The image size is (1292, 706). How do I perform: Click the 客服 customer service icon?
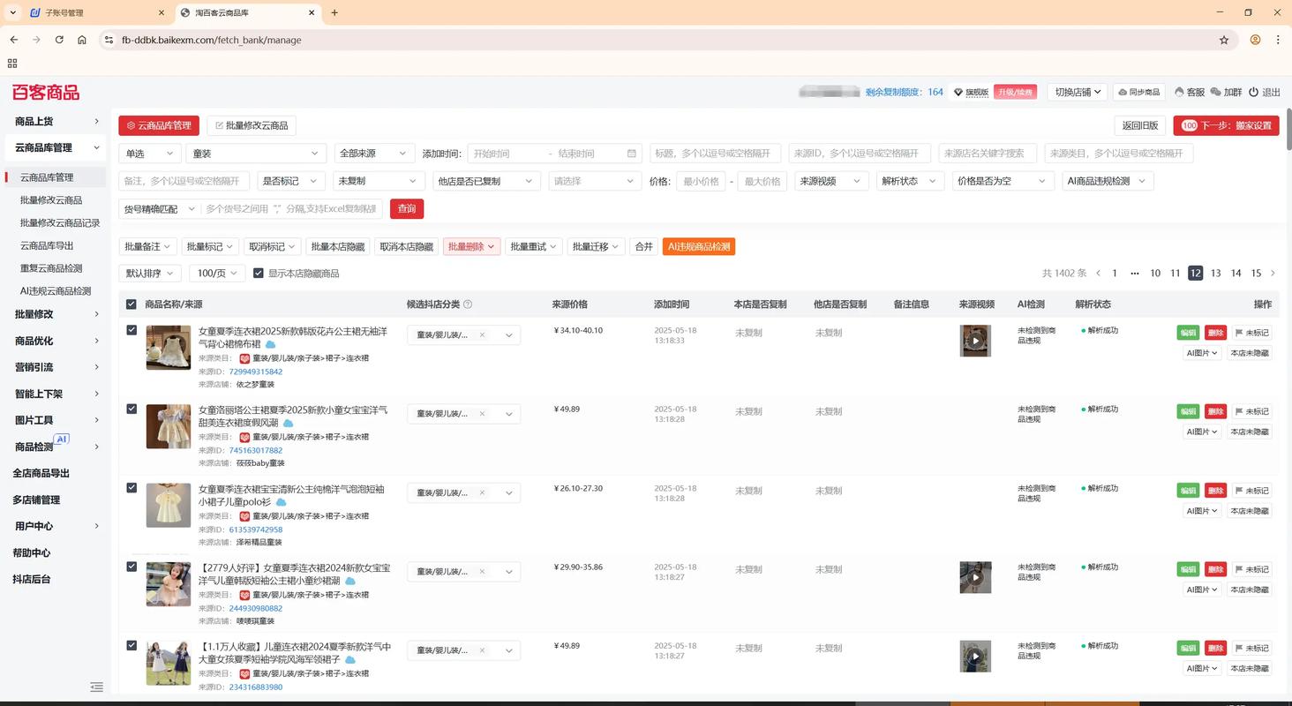1179,92
